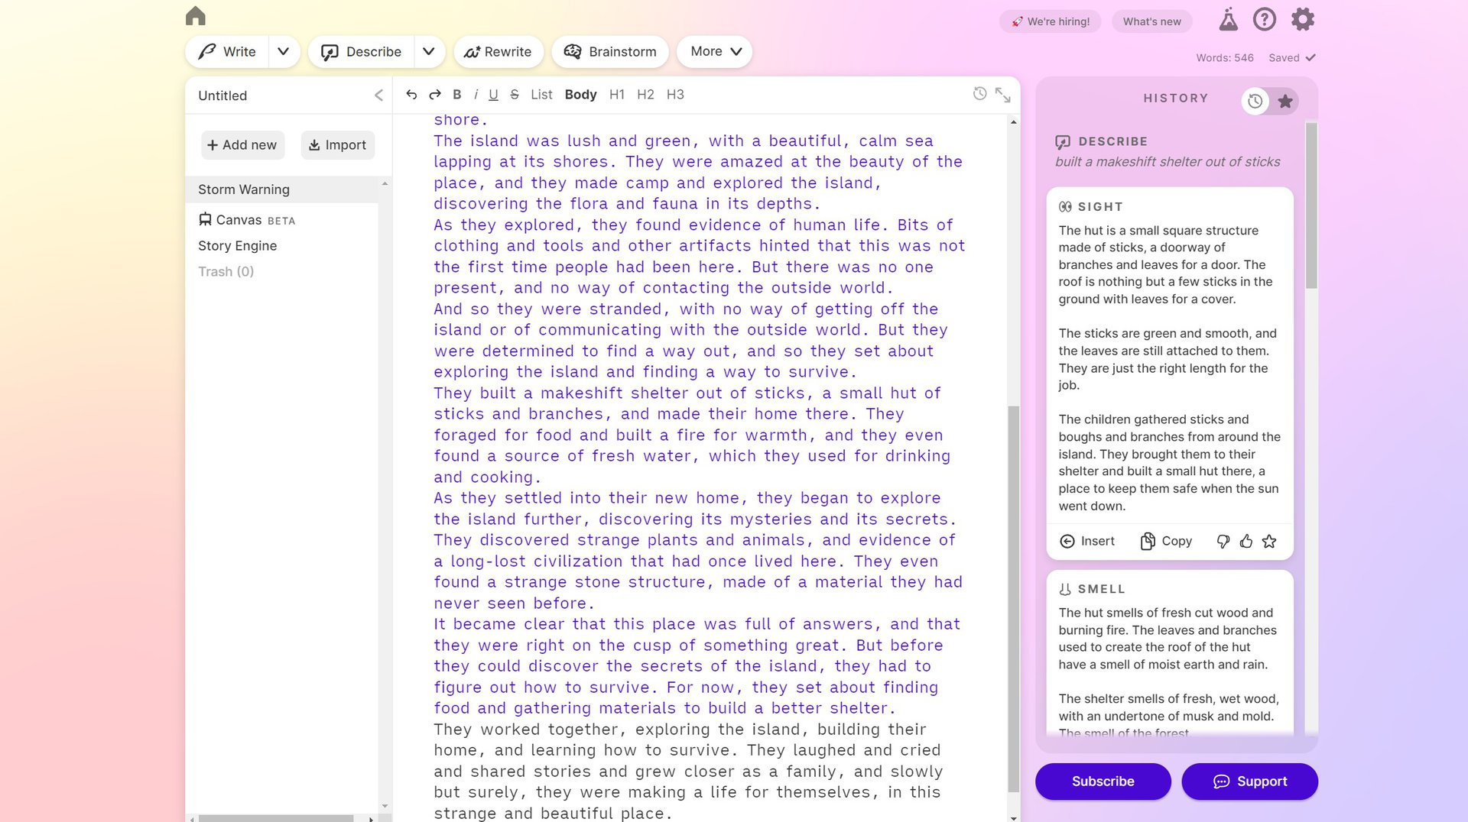Star the Sight description card
This screenshot has height=822, width=1468.
tap(1269, 542)
